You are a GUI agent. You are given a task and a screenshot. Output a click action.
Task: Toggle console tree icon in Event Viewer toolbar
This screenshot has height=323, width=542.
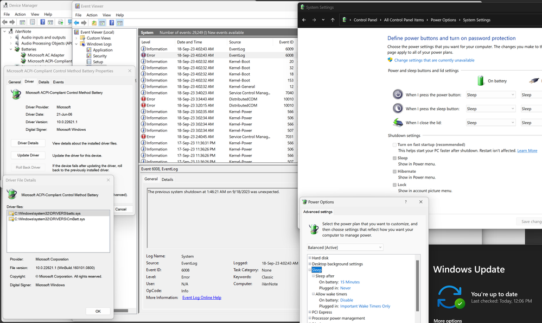point(102,23)
